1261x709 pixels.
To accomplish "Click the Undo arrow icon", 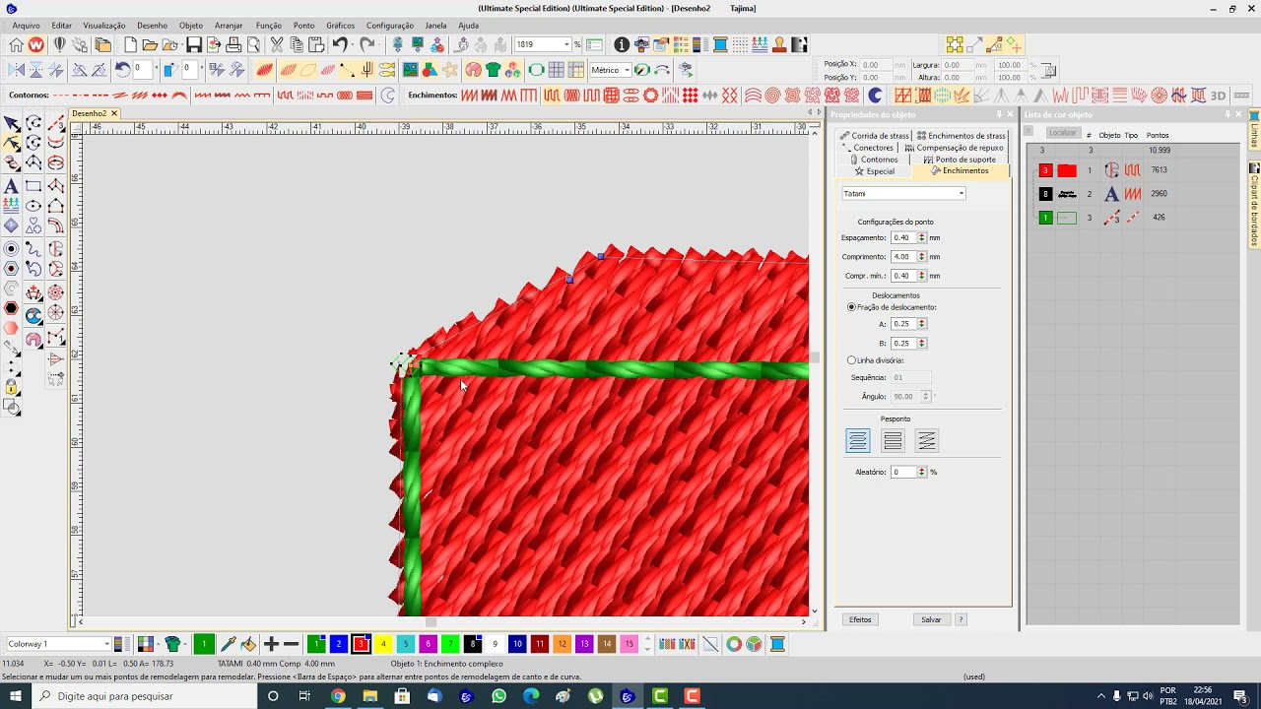I will click(341, 44).
